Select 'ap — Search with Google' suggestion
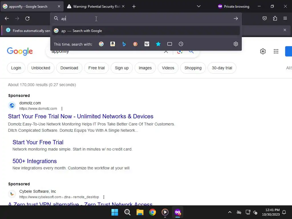The height and width of the screenshot is (219, 292). (x=146, y=31)
